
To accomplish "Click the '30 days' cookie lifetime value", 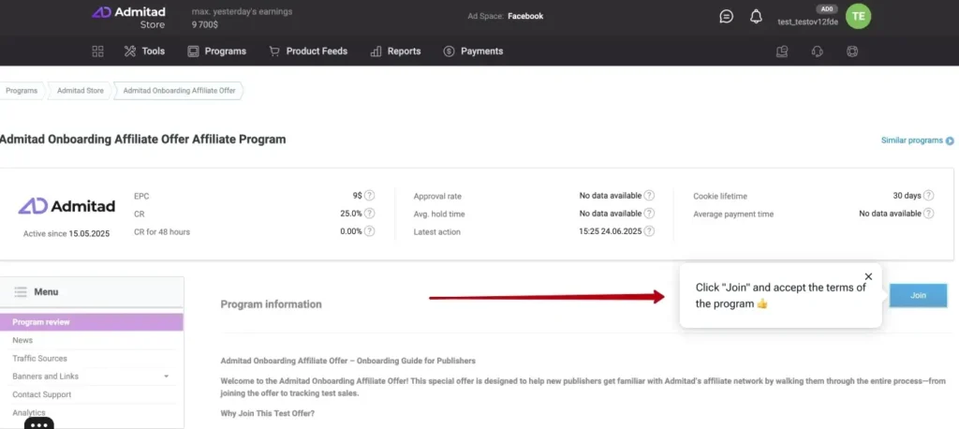I will pyautogui.click(x=907, y=196).
